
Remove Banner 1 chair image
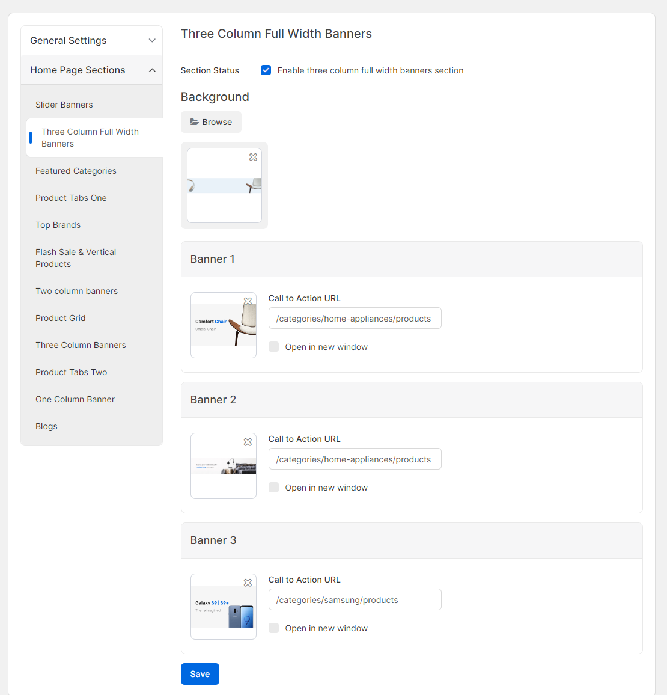248,301
